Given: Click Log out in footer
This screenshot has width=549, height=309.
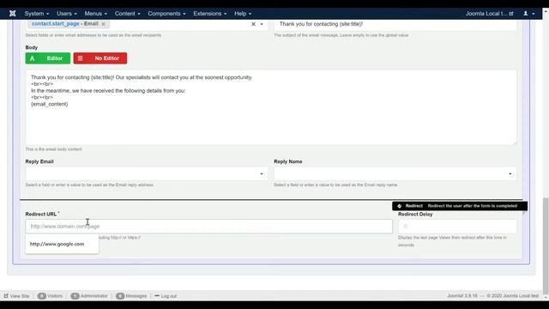Looking at the screenshot, I should (166, 296).
